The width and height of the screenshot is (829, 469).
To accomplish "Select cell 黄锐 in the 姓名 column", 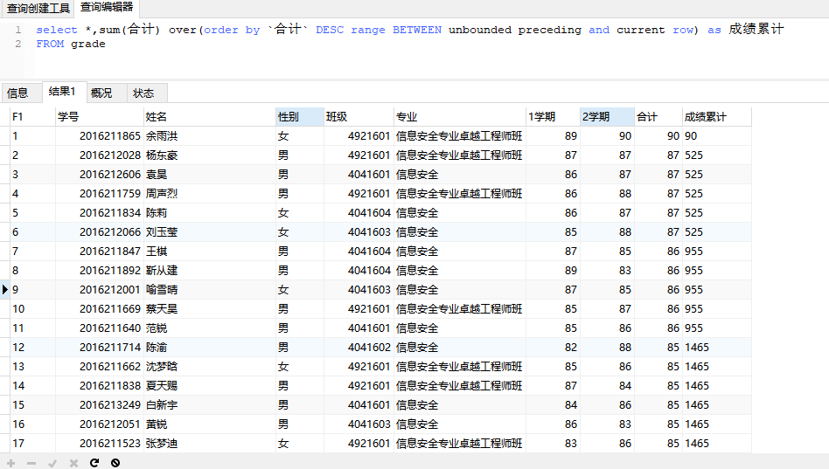I will [x=209, y=424].
